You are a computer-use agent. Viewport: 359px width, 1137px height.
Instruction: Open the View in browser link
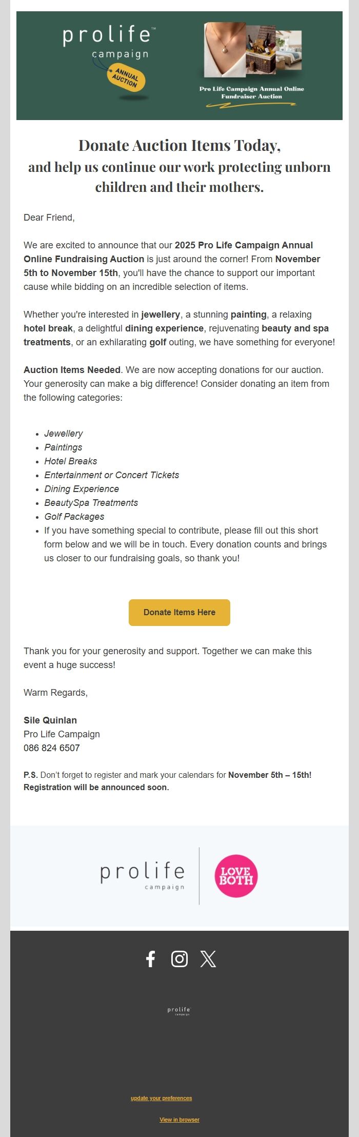coord(180,1120)
